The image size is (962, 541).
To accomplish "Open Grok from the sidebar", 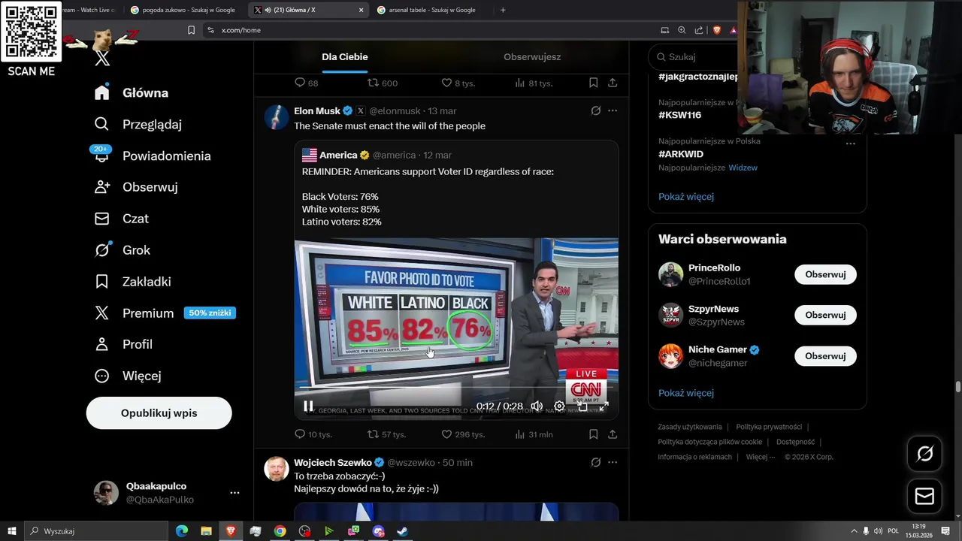I will click(x=123, y=250).
